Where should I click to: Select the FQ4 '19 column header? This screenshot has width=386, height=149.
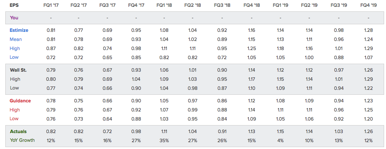point(368,5)
